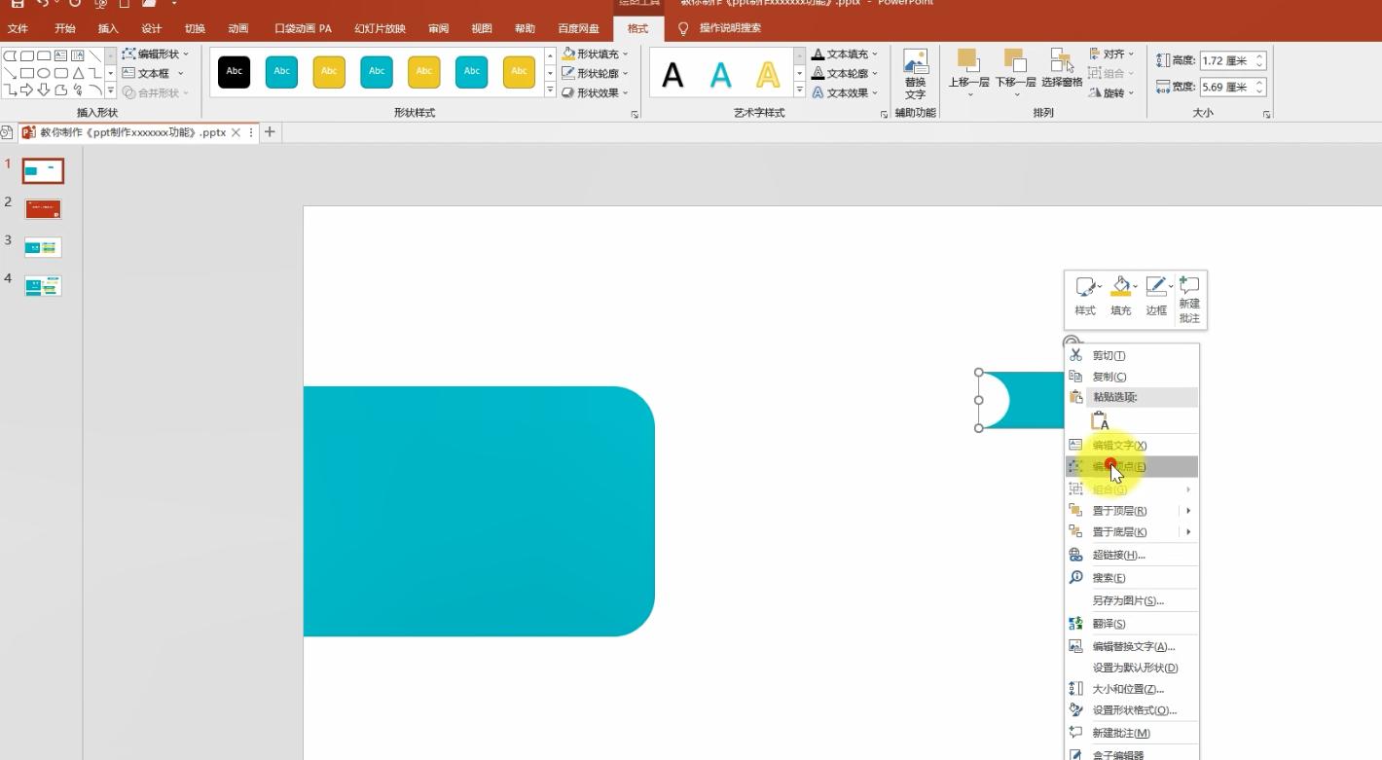Screen dimensions: 1382x760
Task: Select slide 3 thumbnail
Action: coord(43,247)
